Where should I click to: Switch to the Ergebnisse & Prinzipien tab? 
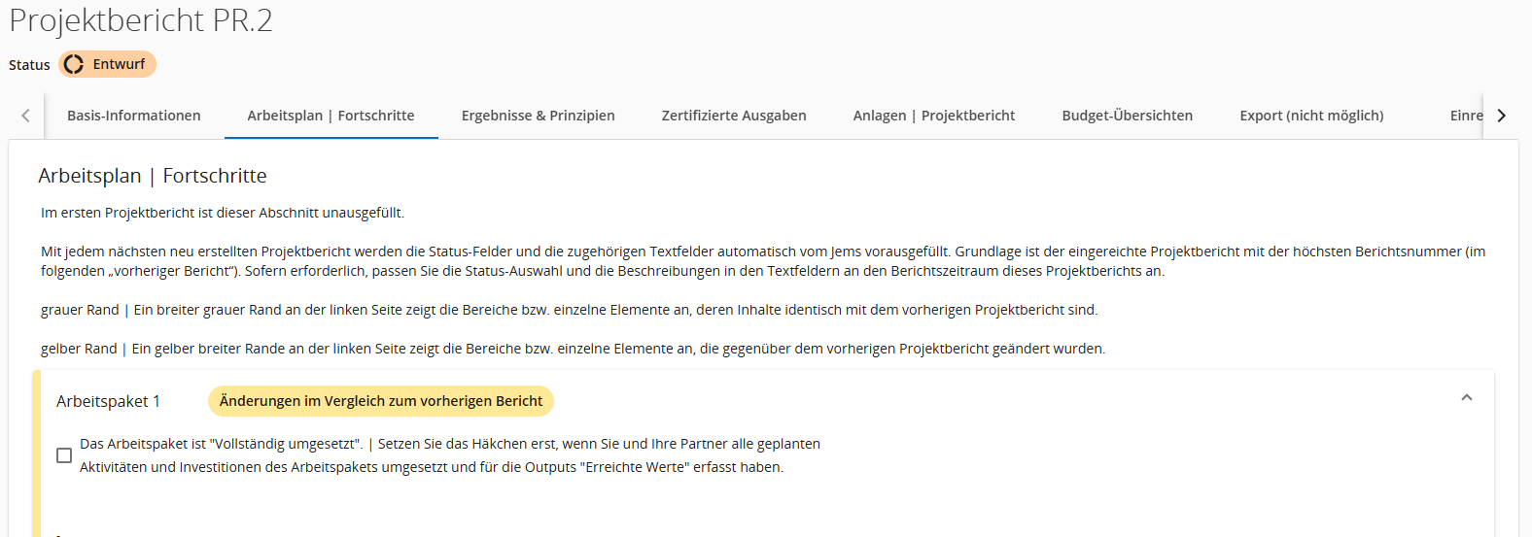pos(538,116)
